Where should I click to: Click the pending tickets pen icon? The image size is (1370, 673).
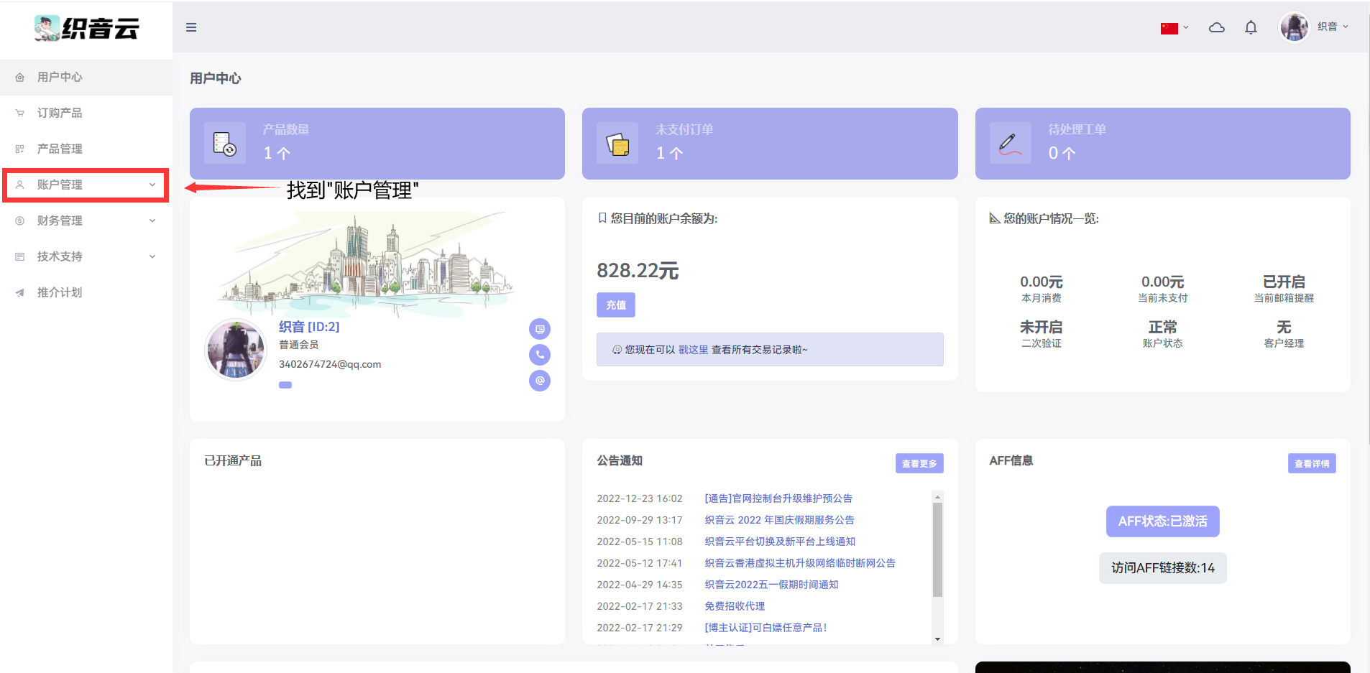pyautogui.click(x=1010, y=144)
